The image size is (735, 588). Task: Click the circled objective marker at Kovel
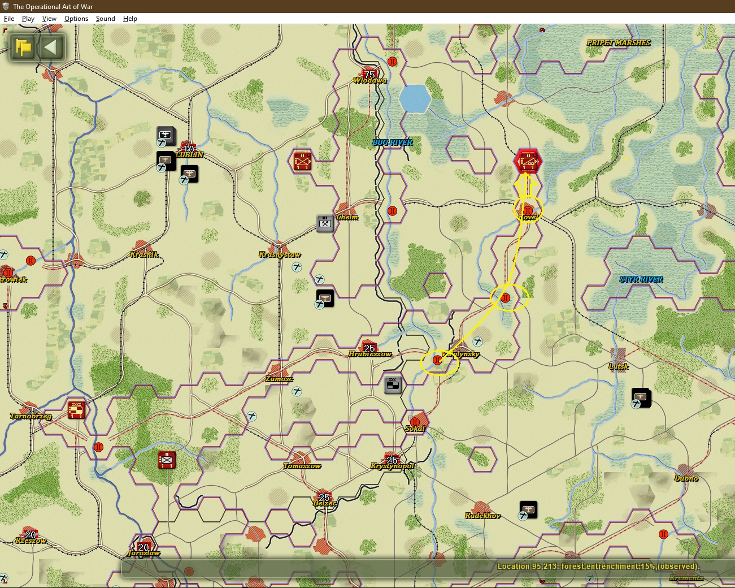[x=528, y=210]
